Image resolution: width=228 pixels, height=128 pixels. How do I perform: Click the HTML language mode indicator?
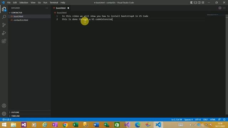[x=213, y=119]
